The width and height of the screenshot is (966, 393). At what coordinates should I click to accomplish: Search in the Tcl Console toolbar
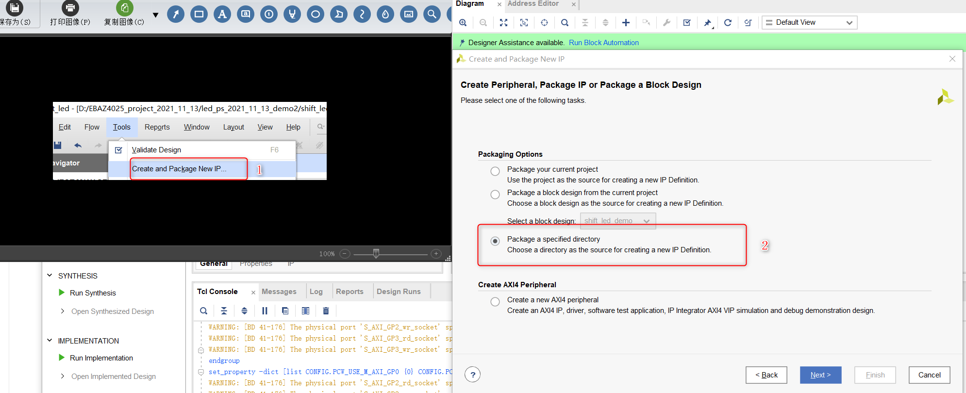pos(204,311)
